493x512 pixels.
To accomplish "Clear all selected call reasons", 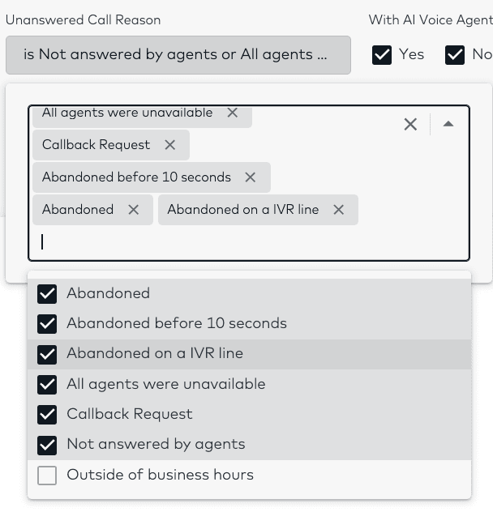I will click(x=410, y=124).
